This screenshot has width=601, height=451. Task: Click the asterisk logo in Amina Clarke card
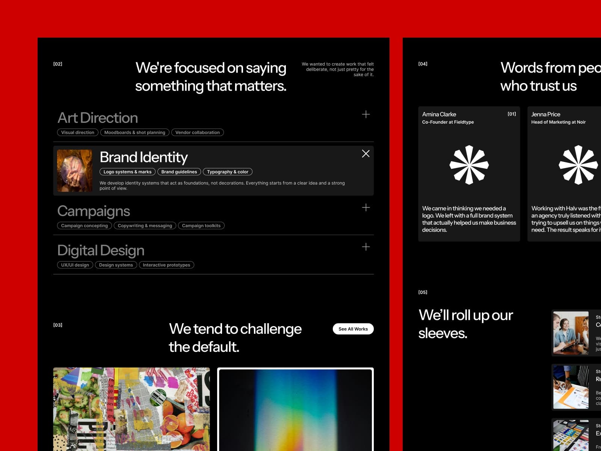click(x=469, y=165)
